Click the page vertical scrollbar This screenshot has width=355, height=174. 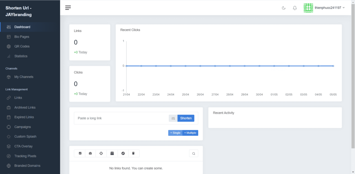pyautogui.click(x=353, y=71)
